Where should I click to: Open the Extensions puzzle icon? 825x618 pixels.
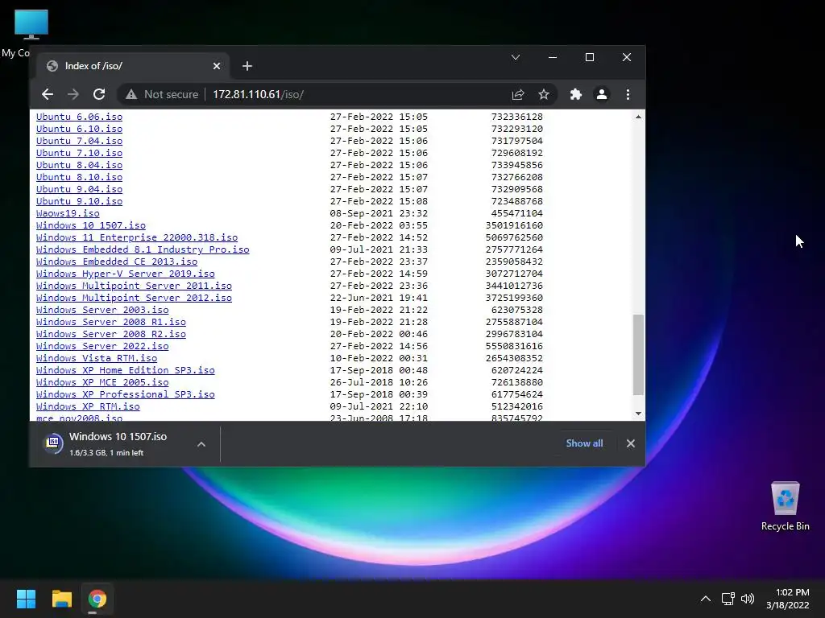coord(575,95)
